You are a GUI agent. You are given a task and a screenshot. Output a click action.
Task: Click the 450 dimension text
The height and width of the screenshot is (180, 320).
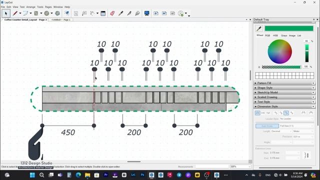(x=68, y=132)
